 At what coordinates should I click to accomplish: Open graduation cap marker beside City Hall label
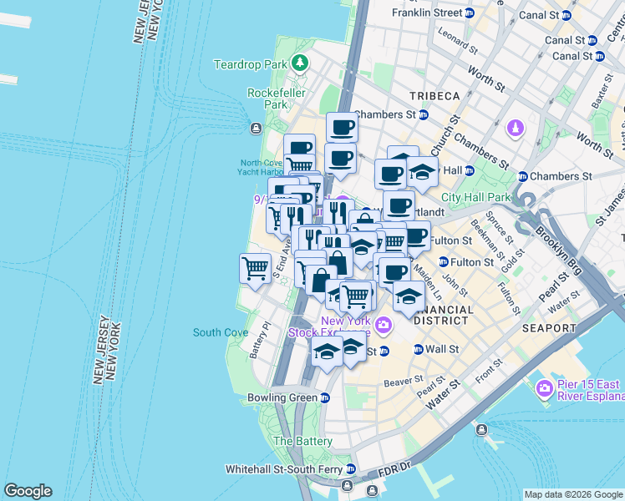click(423, 173)
